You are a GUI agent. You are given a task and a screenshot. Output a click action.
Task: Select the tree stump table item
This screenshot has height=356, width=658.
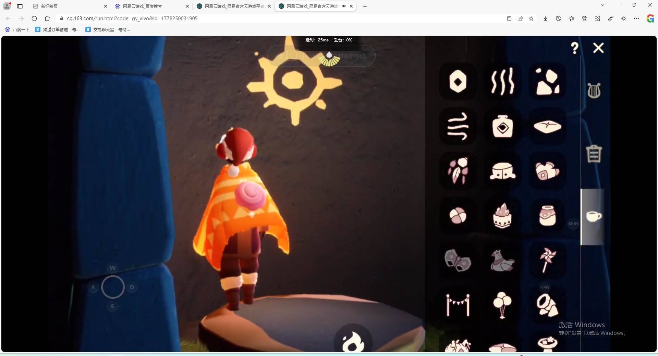(x=502, y=171)
